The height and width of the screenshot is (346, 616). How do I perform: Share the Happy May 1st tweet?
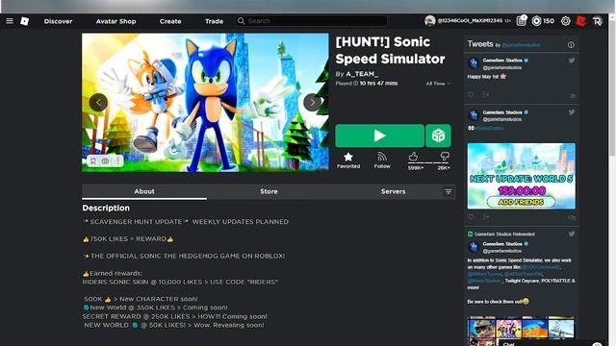click(x=486, y=95)
